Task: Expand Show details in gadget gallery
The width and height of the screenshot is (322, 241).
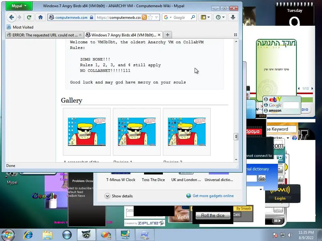Action: [x=119, y=196]
